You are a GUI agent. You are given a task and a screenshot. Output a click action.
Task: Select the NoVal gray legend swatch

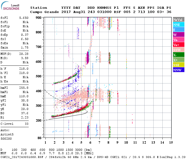[x=178, y=20]
